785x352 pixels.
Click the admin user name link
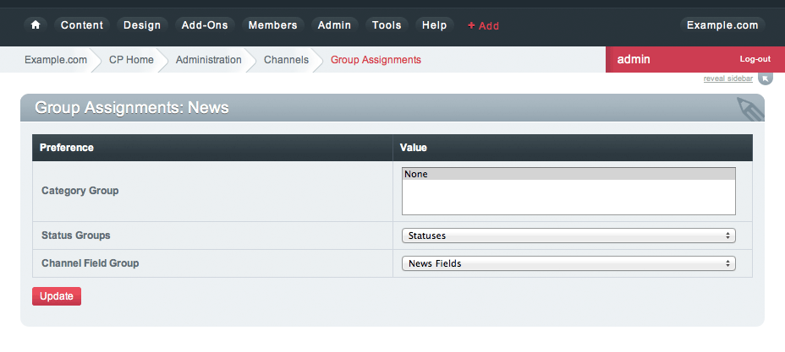point(634,59)
